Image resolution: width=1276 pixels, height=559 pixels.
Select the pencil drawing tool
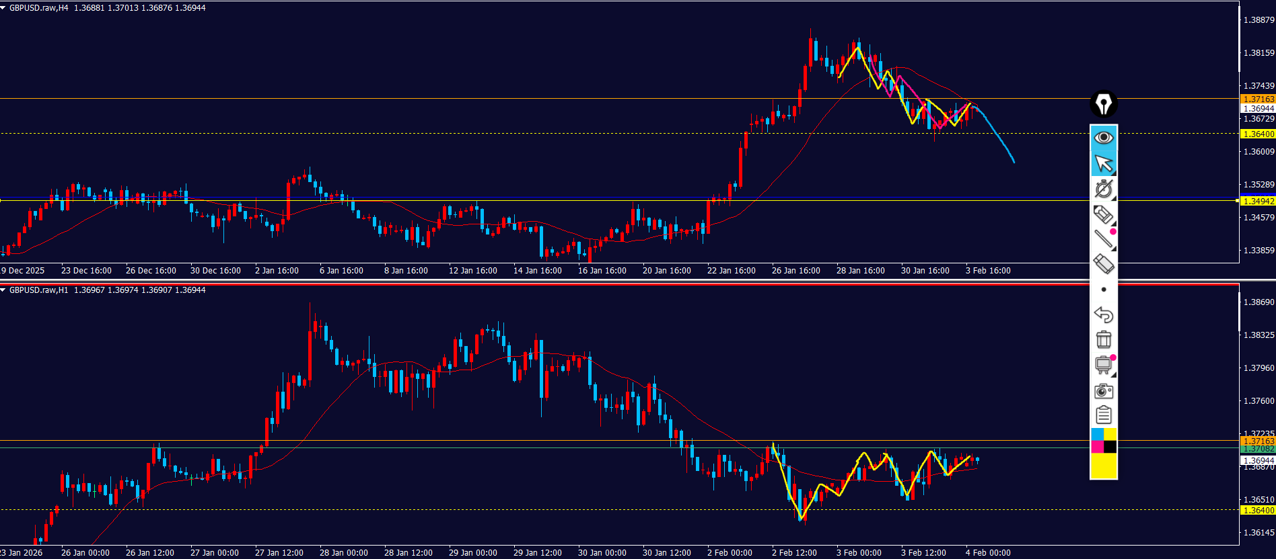click(1104, 214)
